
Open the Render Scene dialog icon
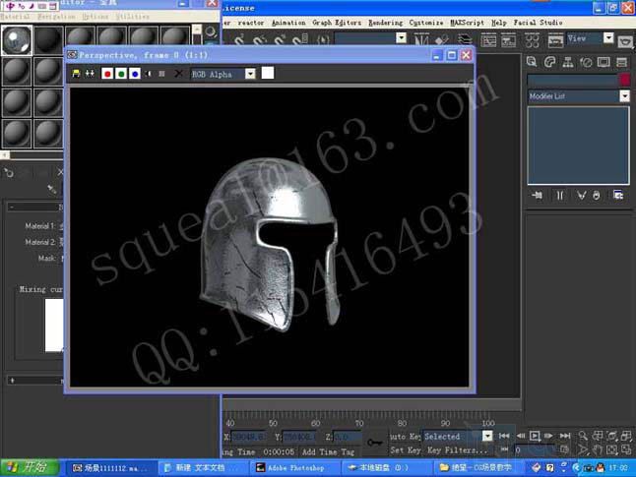555,40
